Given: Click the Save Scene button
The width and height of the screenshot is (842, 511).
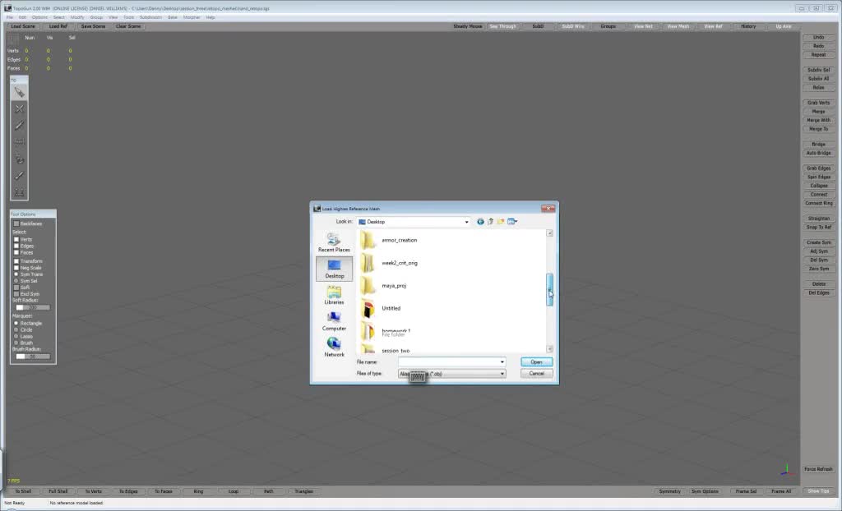Looking at the screenshot, I should pyautogui.click(x=94, y=26).
